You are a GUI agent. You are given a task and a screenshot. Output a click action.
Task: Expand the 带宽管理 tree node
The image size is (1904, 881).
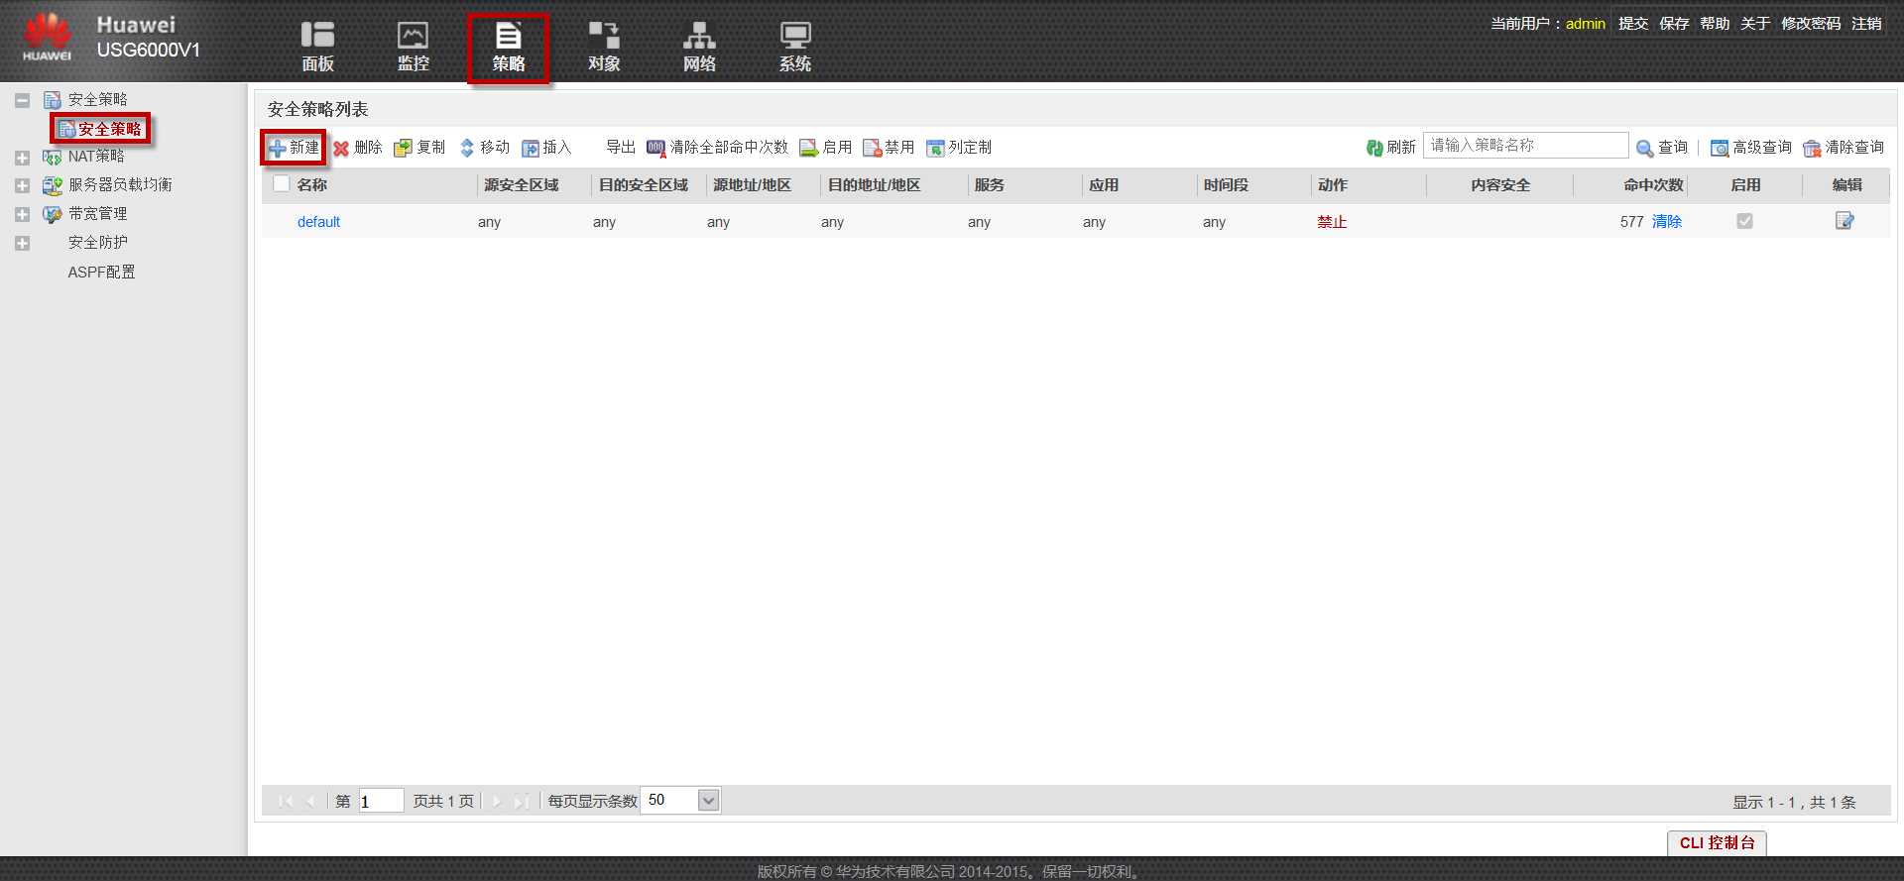pos(22,214)
